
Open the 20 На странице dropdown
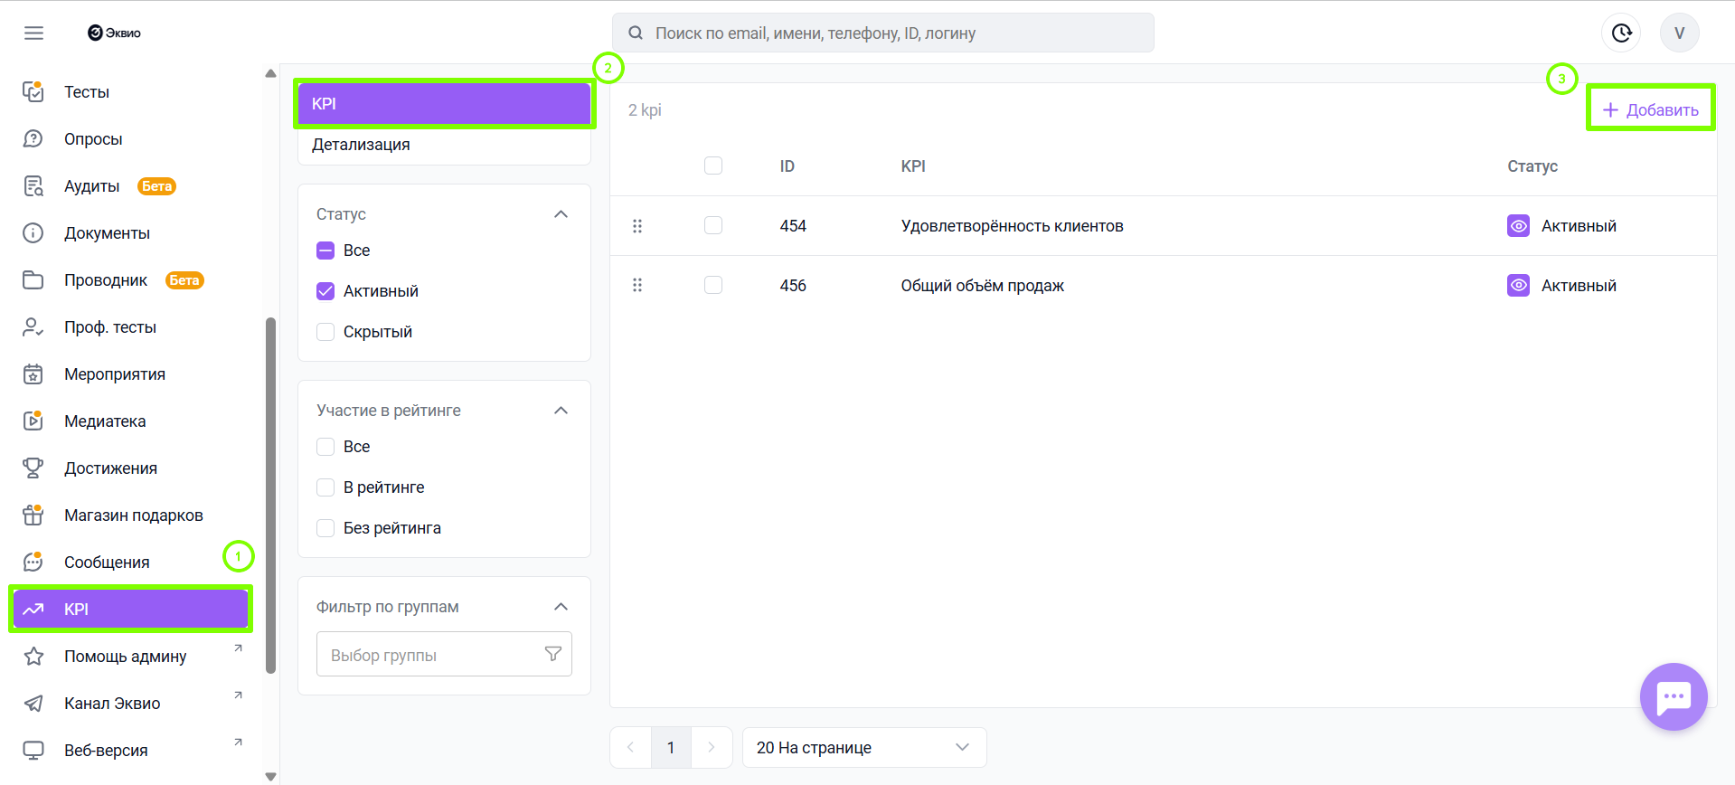(863, 748)
